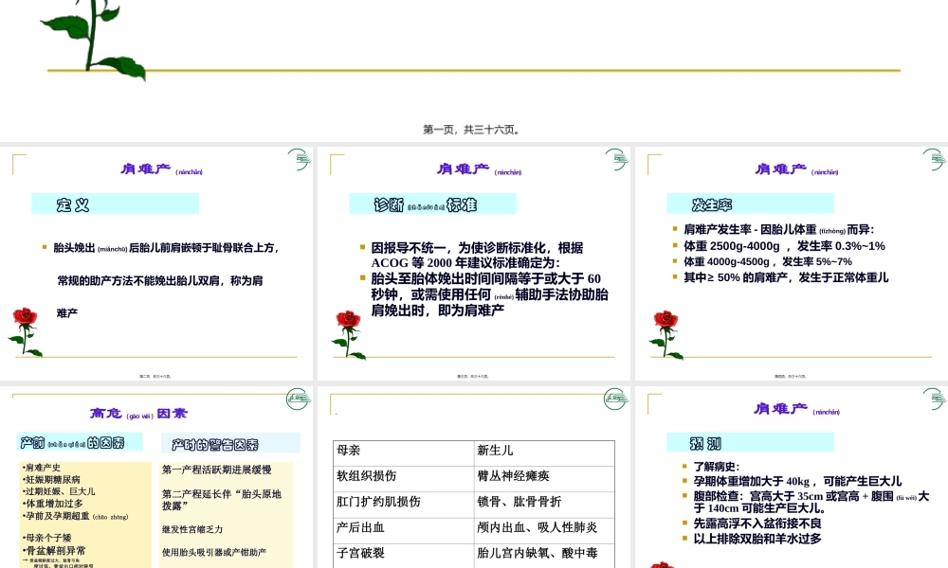
Task: Click line 母亲个子矮
Action: [x=47, y=537]
